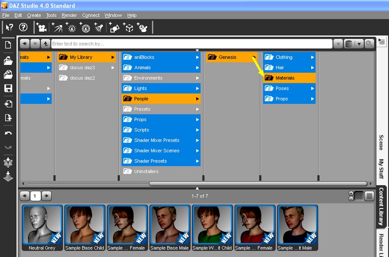Open the search history dropdown arrow
Screen dimensions: 389x257
pos(338,44)
